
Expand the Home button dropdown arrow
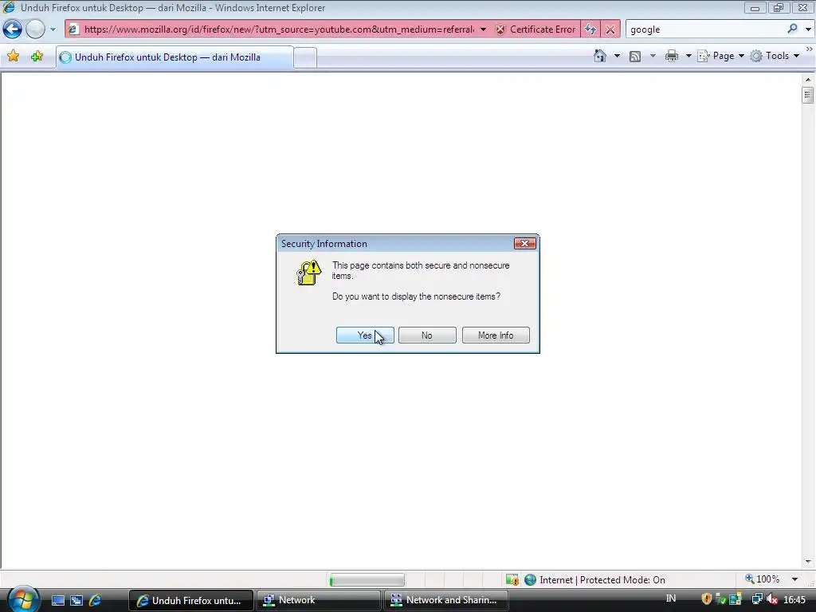pyautogui.click(x=618, y=56)
